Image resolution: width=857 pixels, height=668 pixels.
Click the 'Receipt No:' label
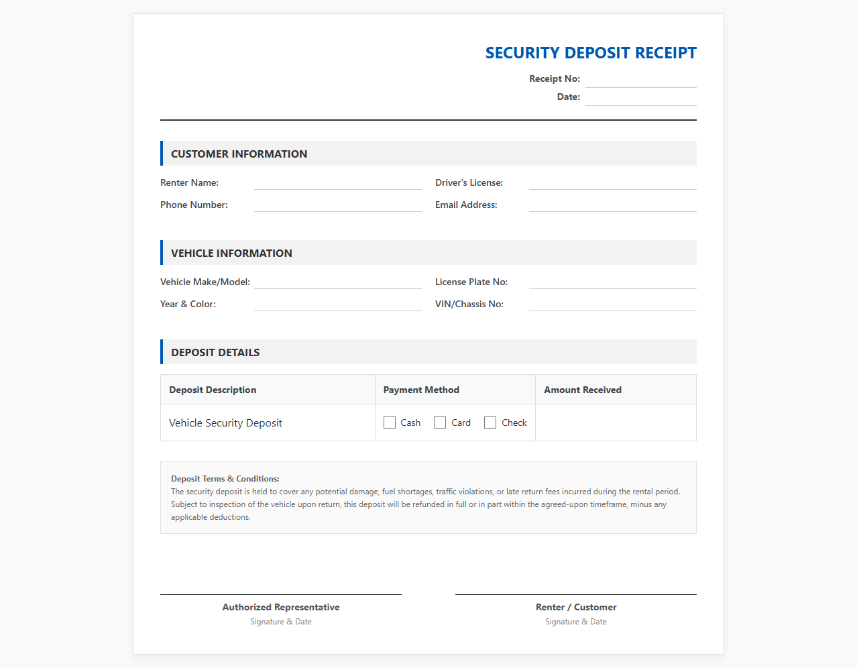tap(555, 78)
